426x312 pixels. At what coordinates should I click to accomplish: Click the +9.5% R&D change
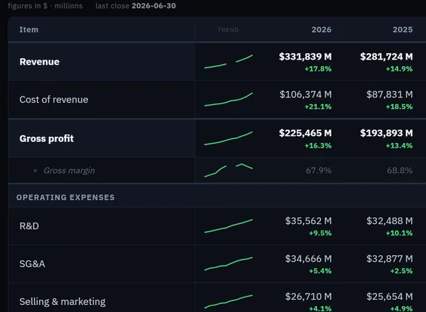320,233
